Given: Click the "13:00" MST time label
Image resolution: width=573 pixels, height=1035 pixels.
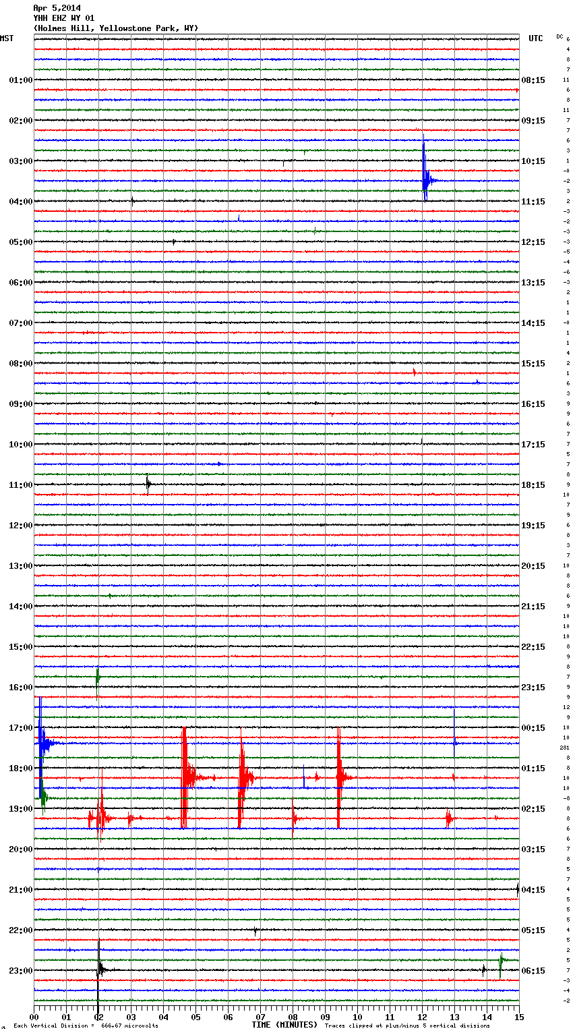Looking at the screenshot, I should (21, 566).
